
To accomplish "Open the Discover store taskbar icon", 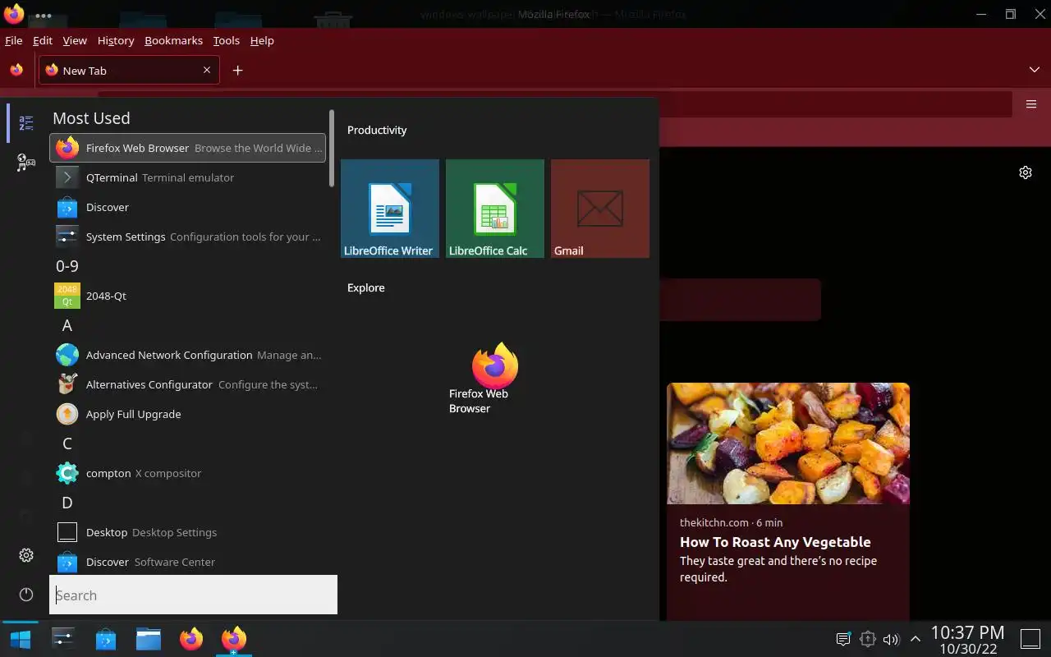I will click(106, 639).
